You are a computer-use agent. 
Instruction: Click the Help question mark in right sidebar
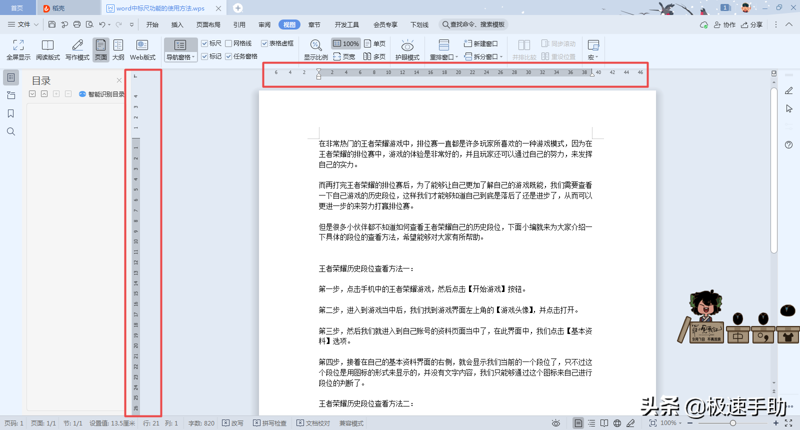coord(788,145)
